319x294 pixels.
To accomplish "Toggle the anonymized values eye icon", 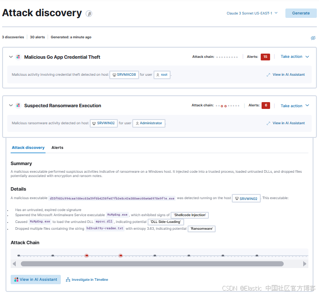I will [x=313, y=38].
